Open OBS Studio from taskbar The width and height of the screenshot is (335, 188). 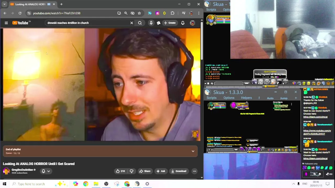(106, 184)
